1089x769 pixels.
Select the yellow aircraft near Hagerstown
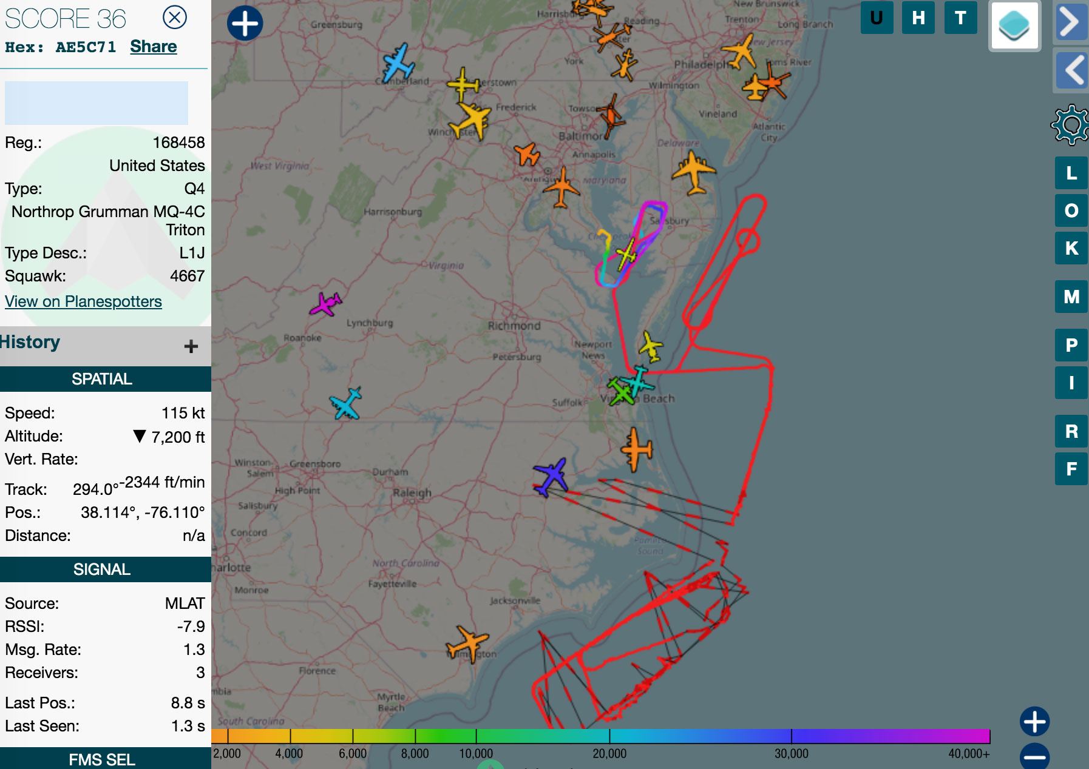pos(463,84)
